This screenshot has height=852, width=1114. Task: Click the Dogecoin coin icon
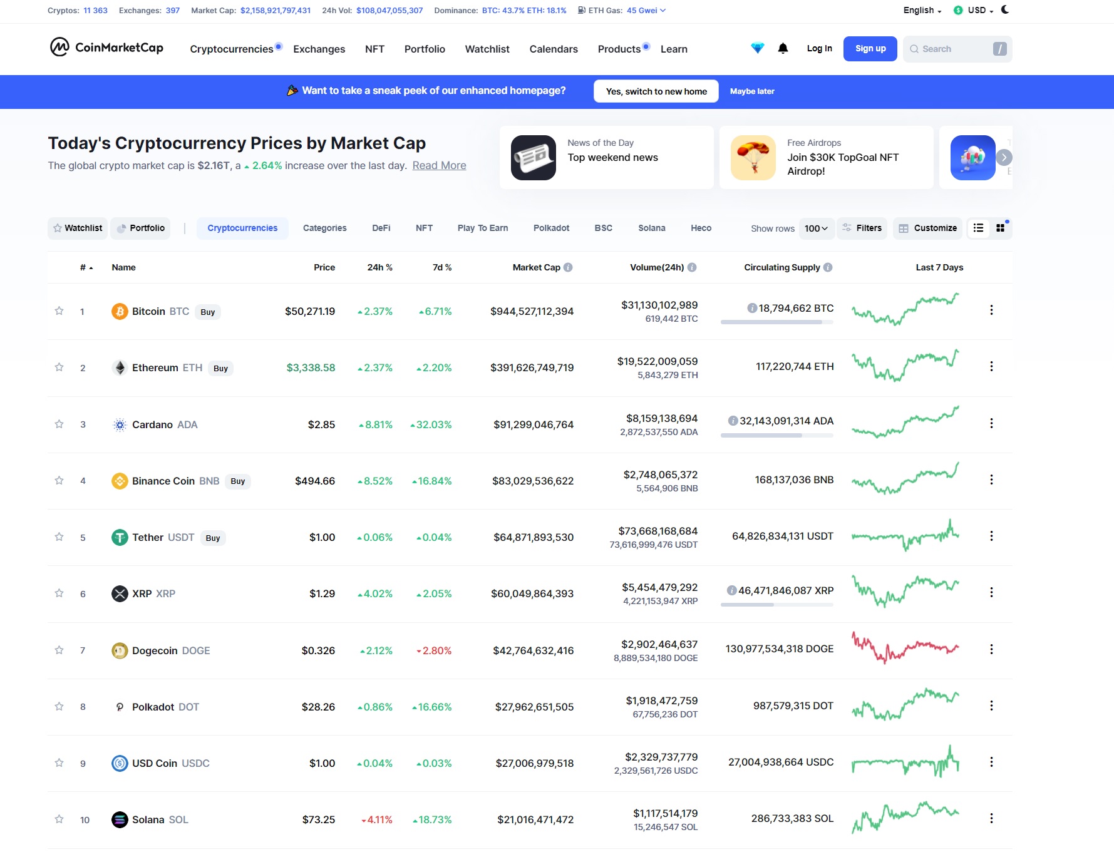pos(120,650)
